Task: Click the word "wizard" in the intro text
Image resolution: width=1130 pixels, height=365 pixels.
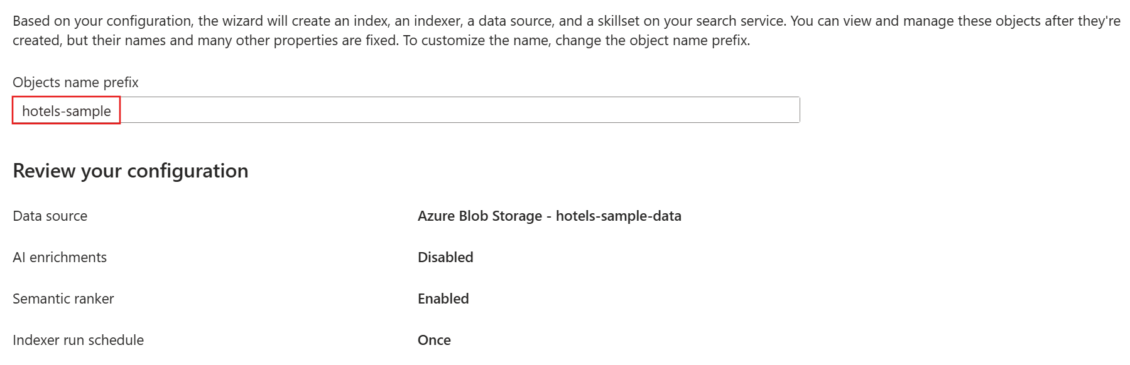Action: (243, 21)
